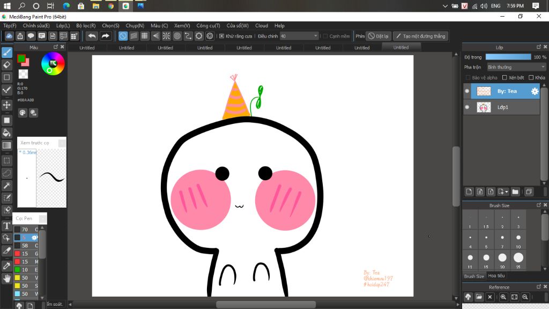Toggle the Khử răng cưa anti-aliasing checkbox
The image size is (549, 309).
(221, 36)
